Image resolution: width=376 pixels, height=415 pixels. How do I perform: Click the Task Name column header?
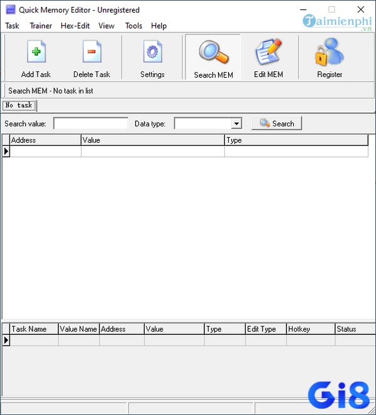pyautogui.click(x=34, y=329)
